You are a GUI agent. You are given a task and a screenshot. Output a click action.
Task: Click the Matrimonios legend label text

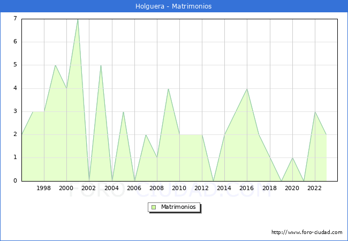tap(177, 207)
